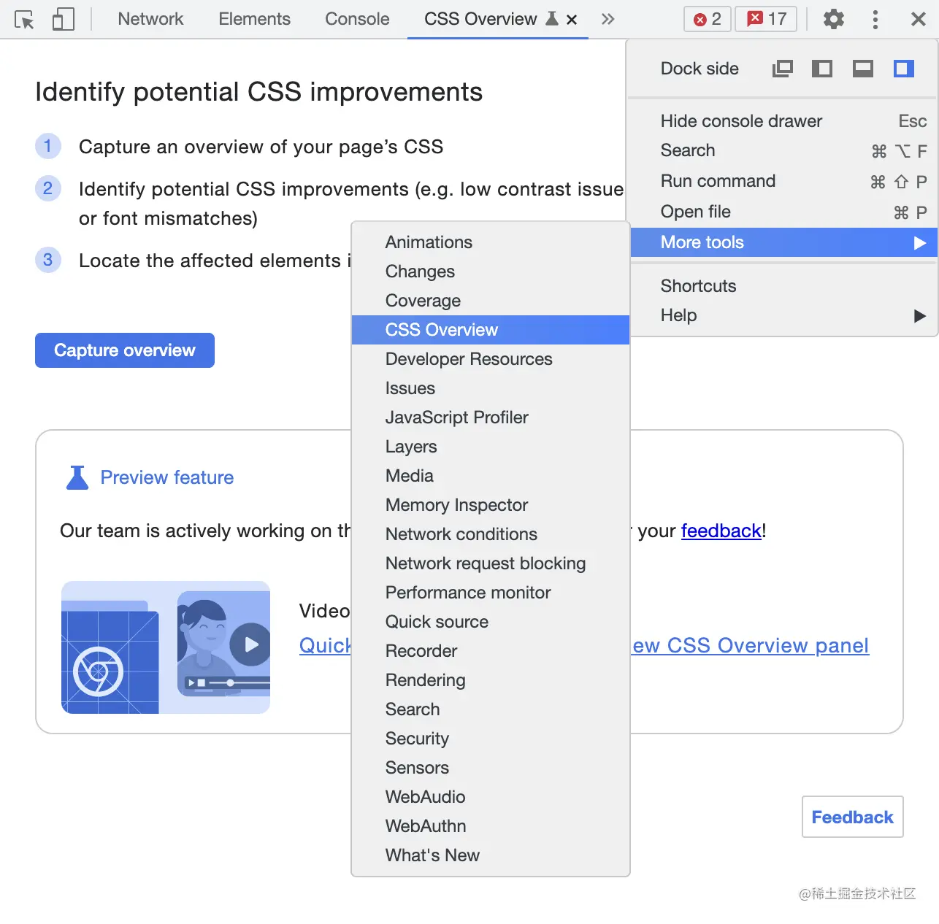Dock DevTools to the bottom
This screenshot has height=924, width=939.
[863, 69]
